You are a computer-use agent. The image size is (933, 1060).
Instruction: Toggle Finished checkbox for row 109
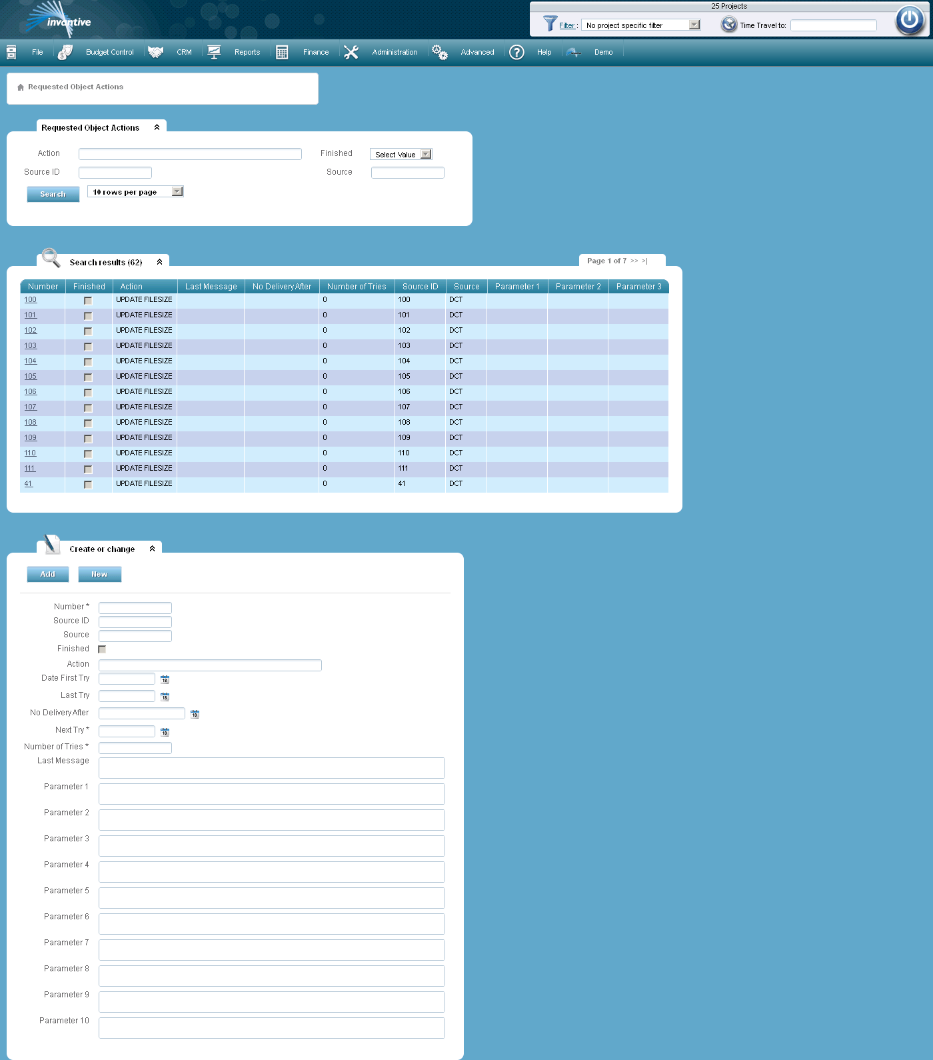pos(88,439)
